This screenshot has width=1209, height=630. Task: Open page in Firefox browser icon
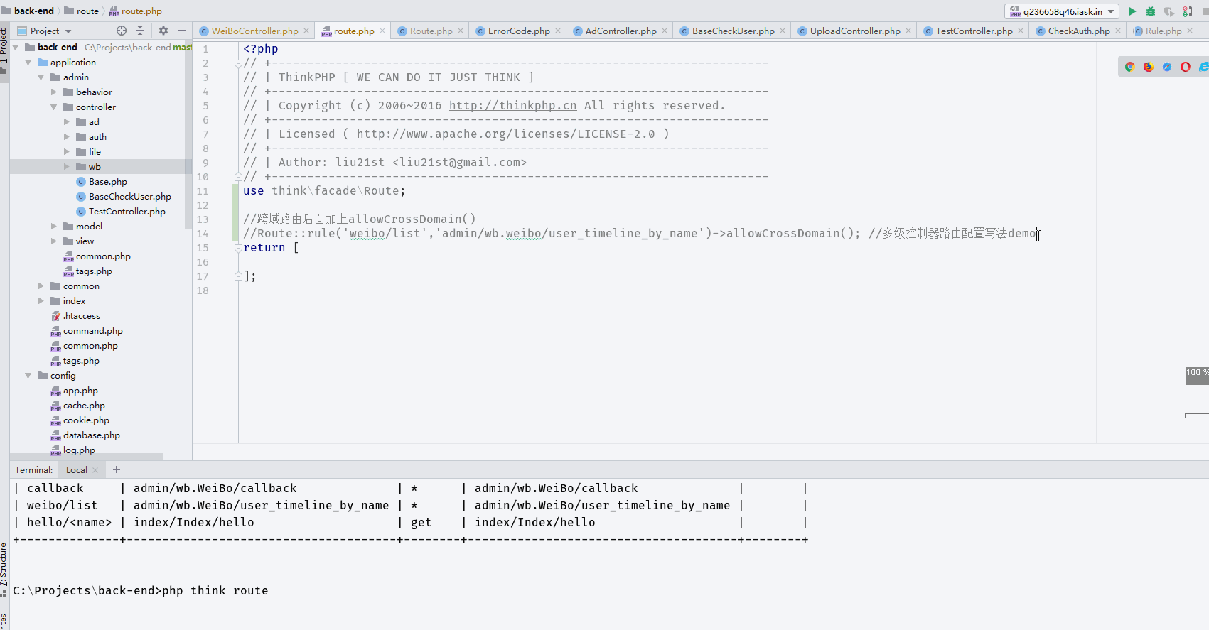(x=1148, y=67)
